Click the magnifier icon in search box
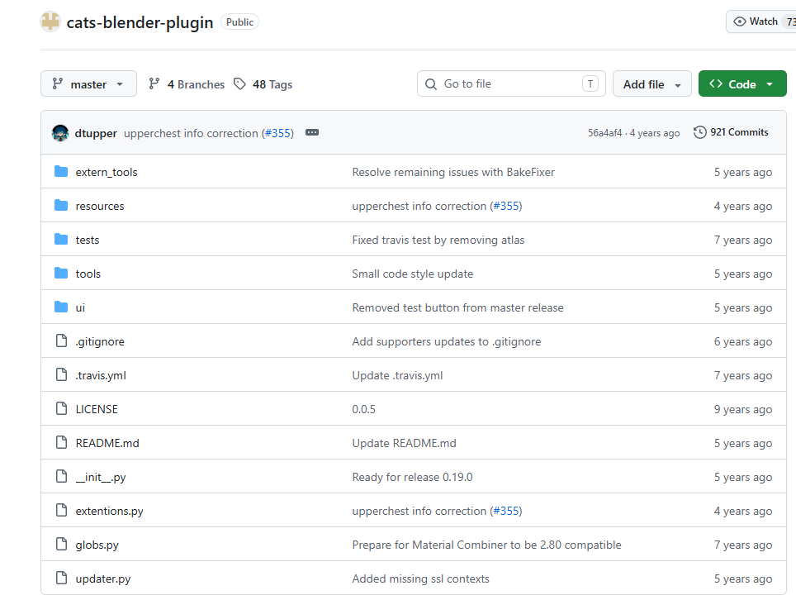 click(430, 83)
